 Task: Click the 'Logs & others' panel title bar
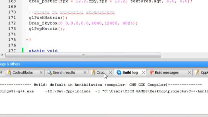click(x=104, y=64)
